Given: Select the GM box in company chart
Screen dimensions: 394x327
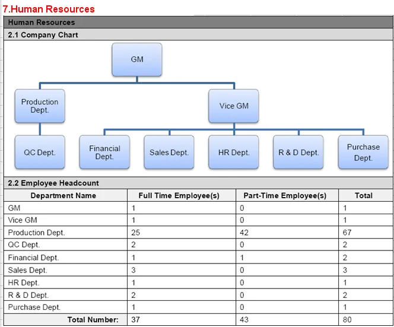Looking at the screenshot, I should [x=137, y=59].
